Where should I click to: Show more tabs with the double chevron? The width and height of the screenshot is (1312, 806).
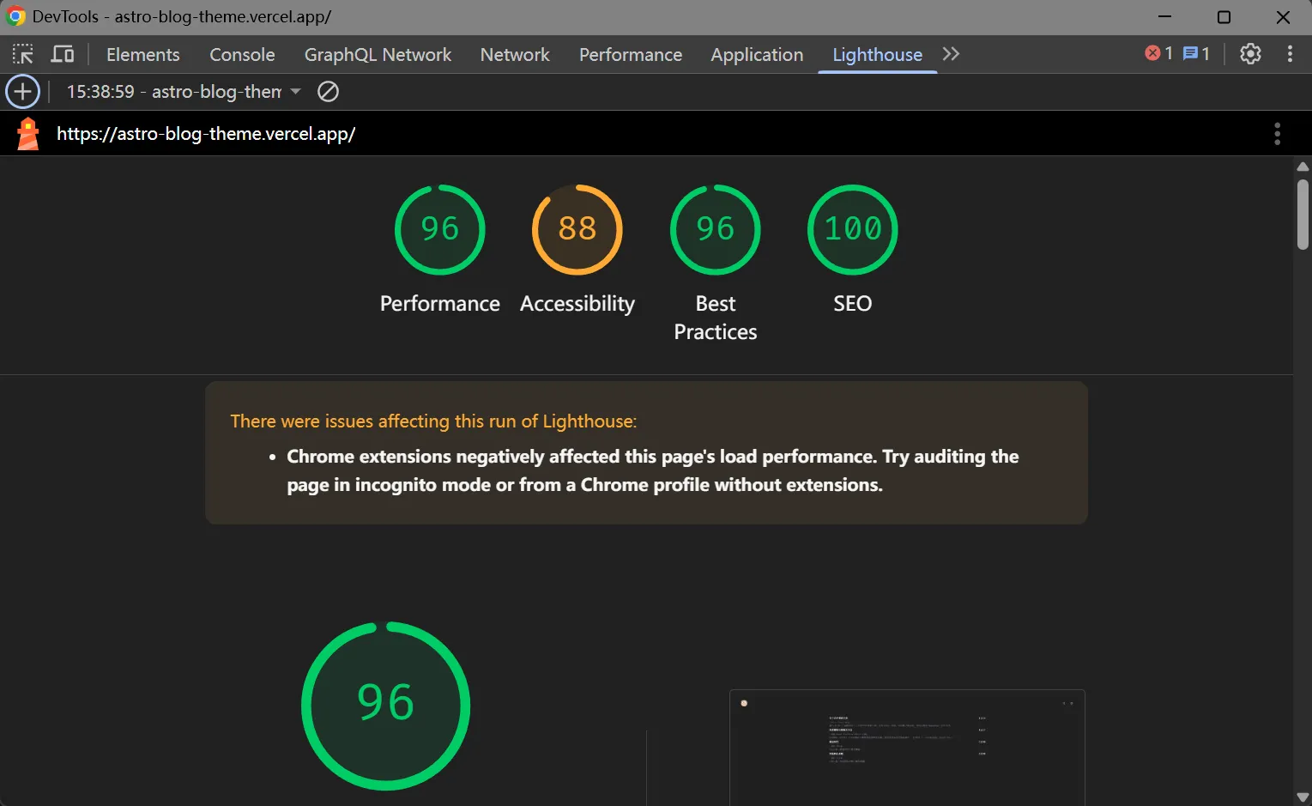[951, 54]
